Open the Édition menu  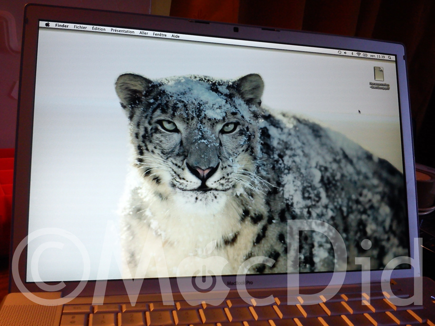(98, 29)
